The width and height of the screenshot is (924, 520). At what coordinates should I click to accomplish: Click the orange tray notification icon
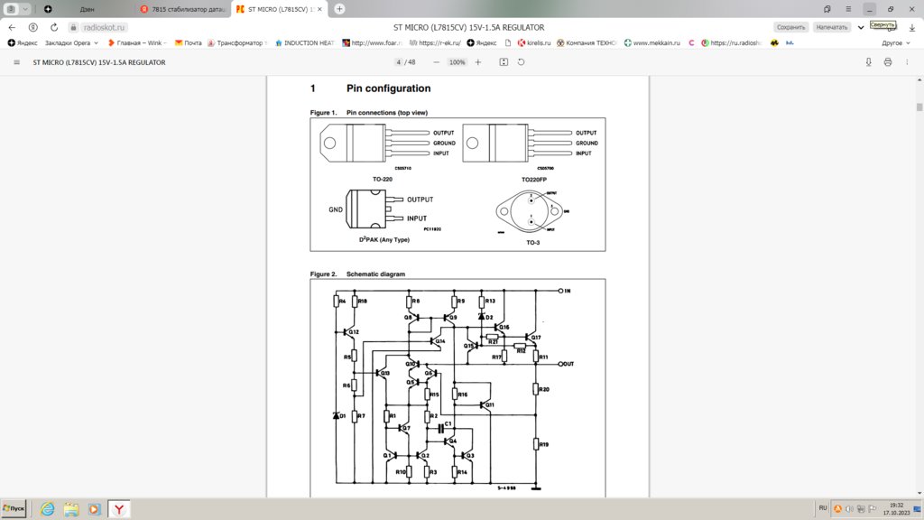pos(837,508)
